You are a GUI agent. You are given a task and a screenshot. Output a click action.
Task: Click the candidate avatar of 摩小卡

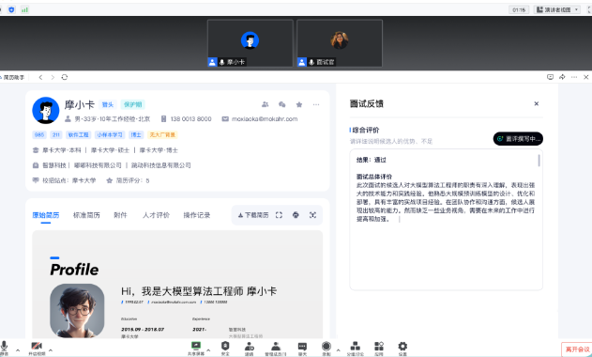click(x=46, y=111)
